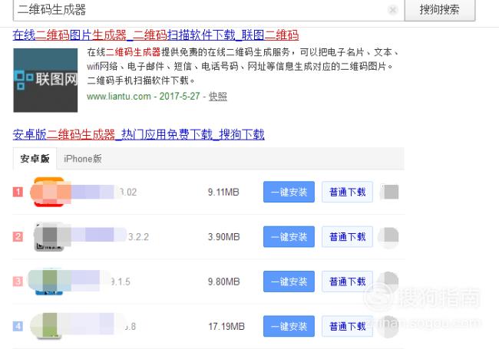Click 普通下载 for the 9.11MB app
Screen dimensions: 499x349
(x=347, y=192)
